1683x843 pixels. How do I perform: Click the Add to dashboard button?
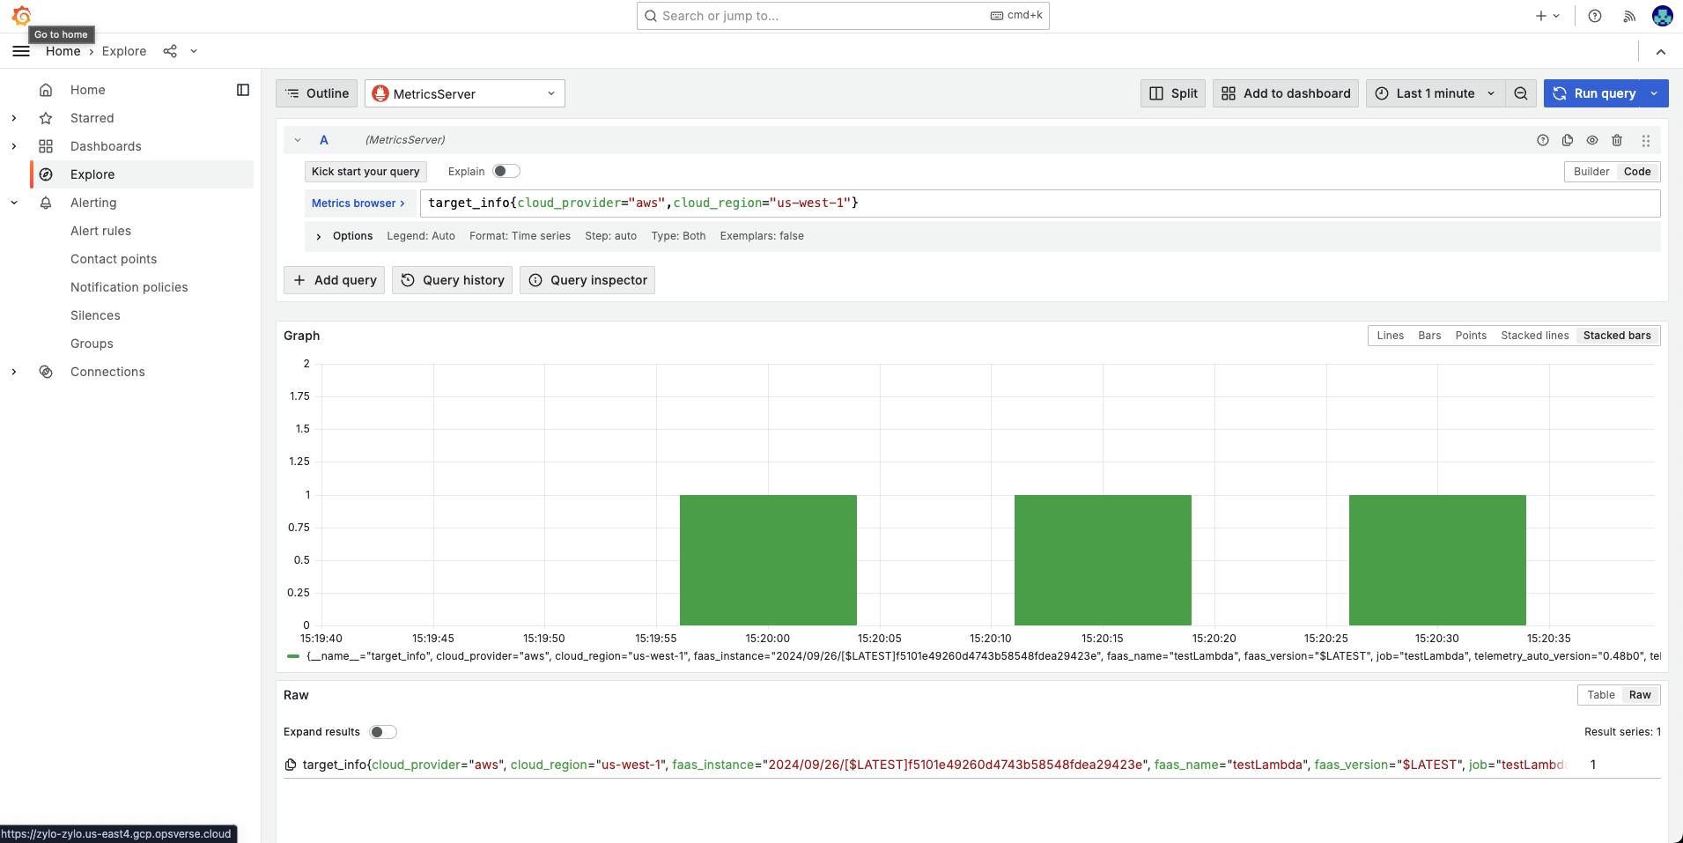coord(1286,93)
